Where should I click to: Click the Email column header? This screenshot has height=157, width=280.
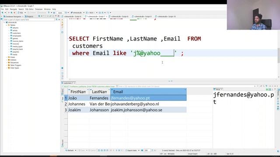148,92
